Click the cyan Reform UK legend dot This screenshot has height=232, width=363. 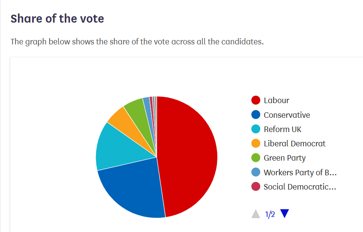pos(256,129)
